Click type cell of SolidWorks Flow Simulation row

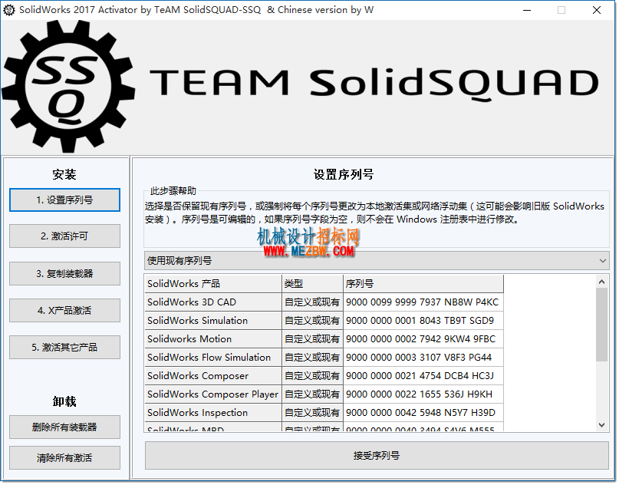[x=313, y=358]
